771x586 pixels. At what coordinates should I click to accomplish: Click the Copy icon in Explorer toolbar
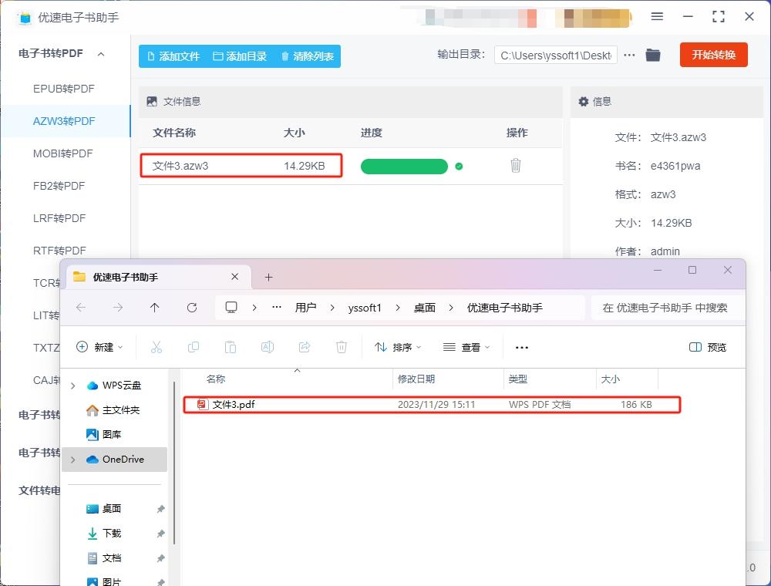(194, 347)
